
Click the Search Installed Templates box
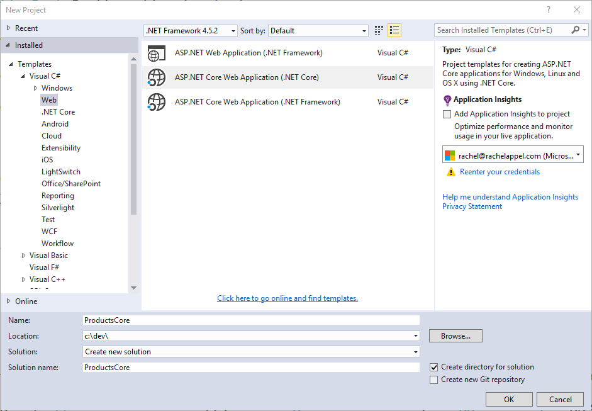503,30
